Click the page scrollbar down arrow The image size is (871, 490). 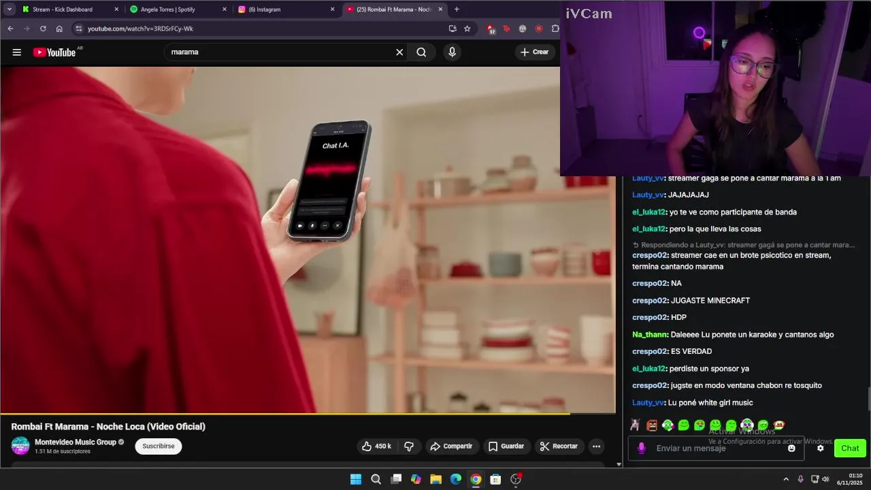tap(619, 464)
